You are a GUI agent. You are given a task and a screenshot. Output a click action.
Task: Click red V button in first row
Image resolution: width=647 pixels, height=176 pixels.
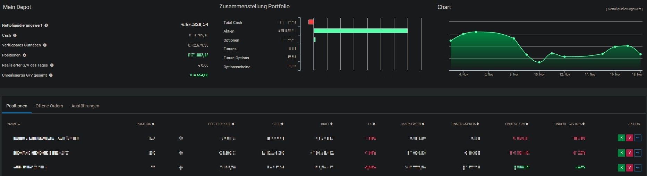point(629,138)
